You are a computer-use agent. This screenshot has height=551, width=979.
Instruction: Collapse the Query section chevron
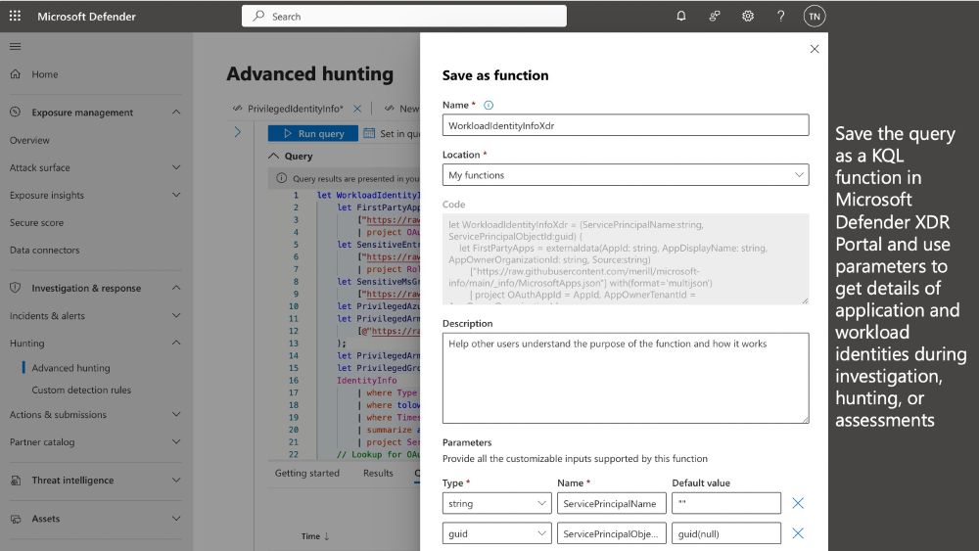tap(273, 156)
